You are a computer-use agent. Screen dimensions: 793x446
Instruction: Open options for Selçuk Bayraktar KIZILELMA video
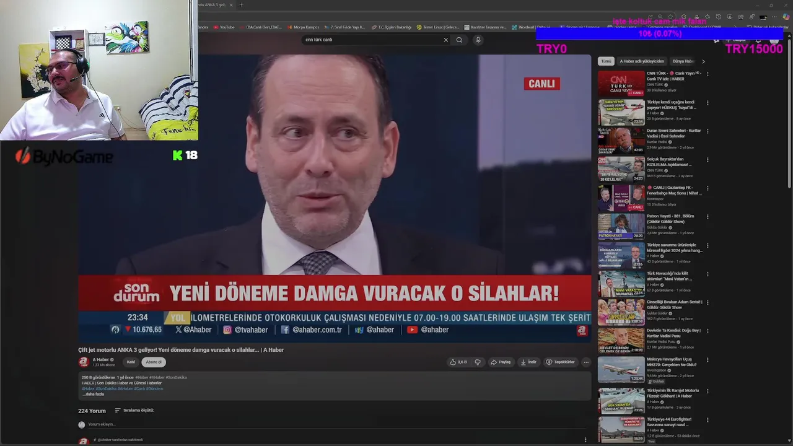708,159
